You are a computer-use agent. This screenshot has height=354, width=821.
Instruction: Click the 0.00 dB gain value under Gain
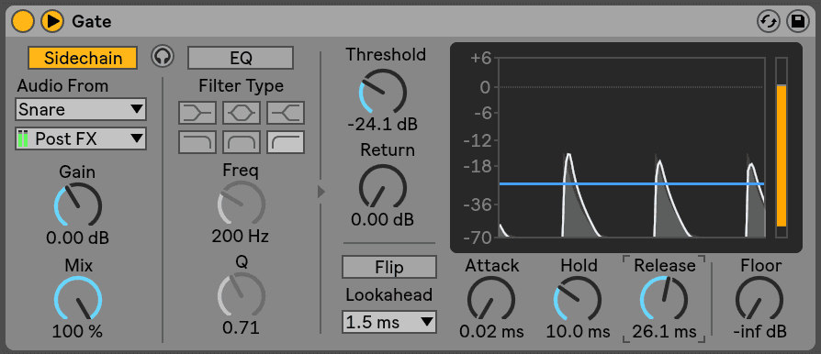(77, 238)
